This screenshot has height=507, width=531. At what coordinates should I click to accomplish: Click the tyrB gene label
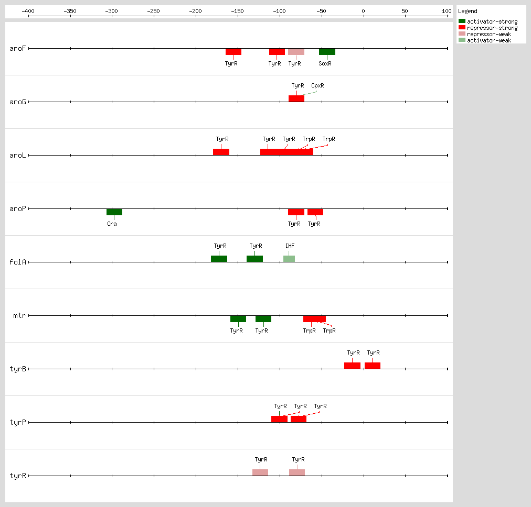18,369
